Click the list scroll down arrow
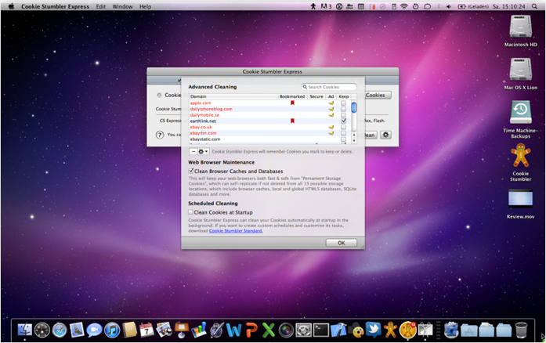This screenshot has height=343, width=546. click(354, 141)
